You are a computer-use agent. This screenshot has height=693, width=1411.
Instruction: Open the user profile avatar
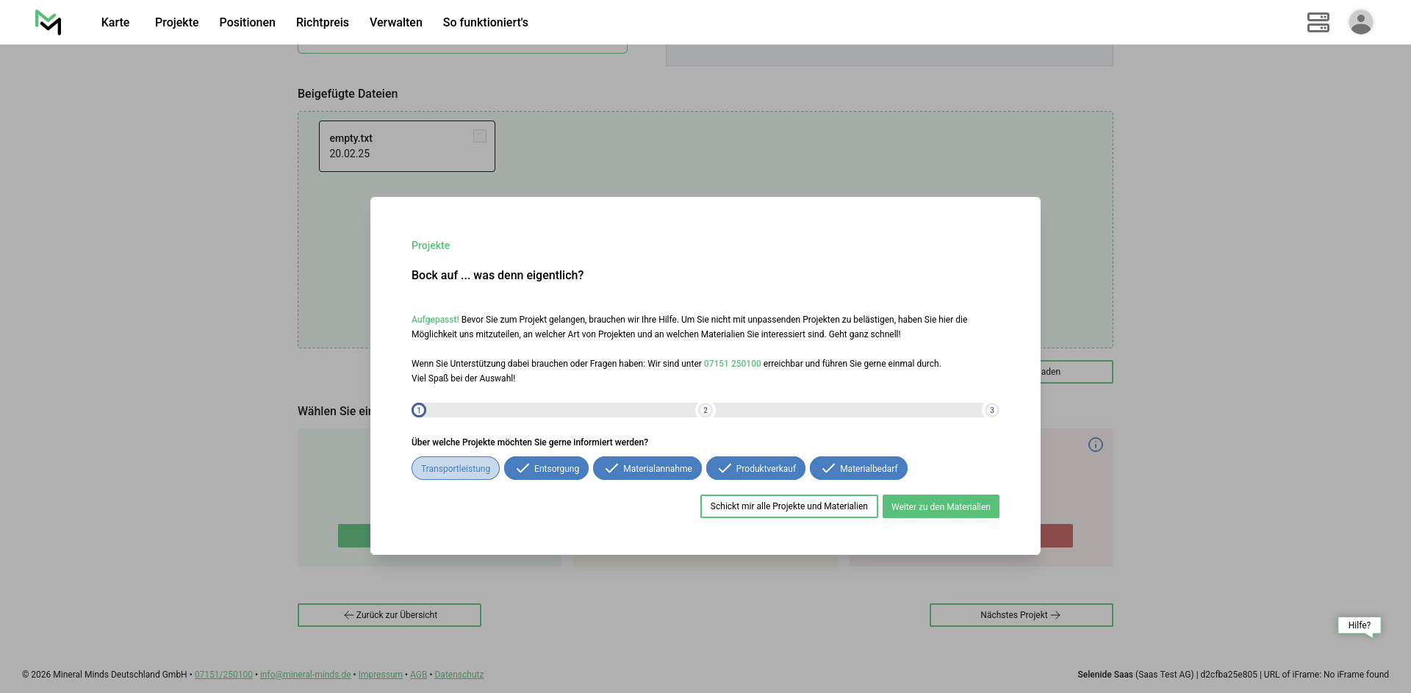pyautogui.click(x=1360, y=22)
